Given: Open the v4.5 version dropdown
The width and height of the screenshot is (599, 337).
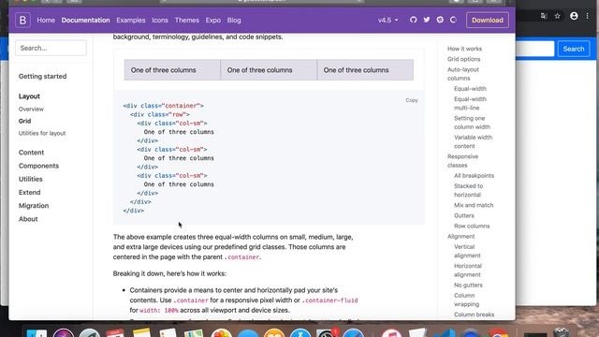Looking at the screenshot, I should pyautogui.click(x=387, y=20).
